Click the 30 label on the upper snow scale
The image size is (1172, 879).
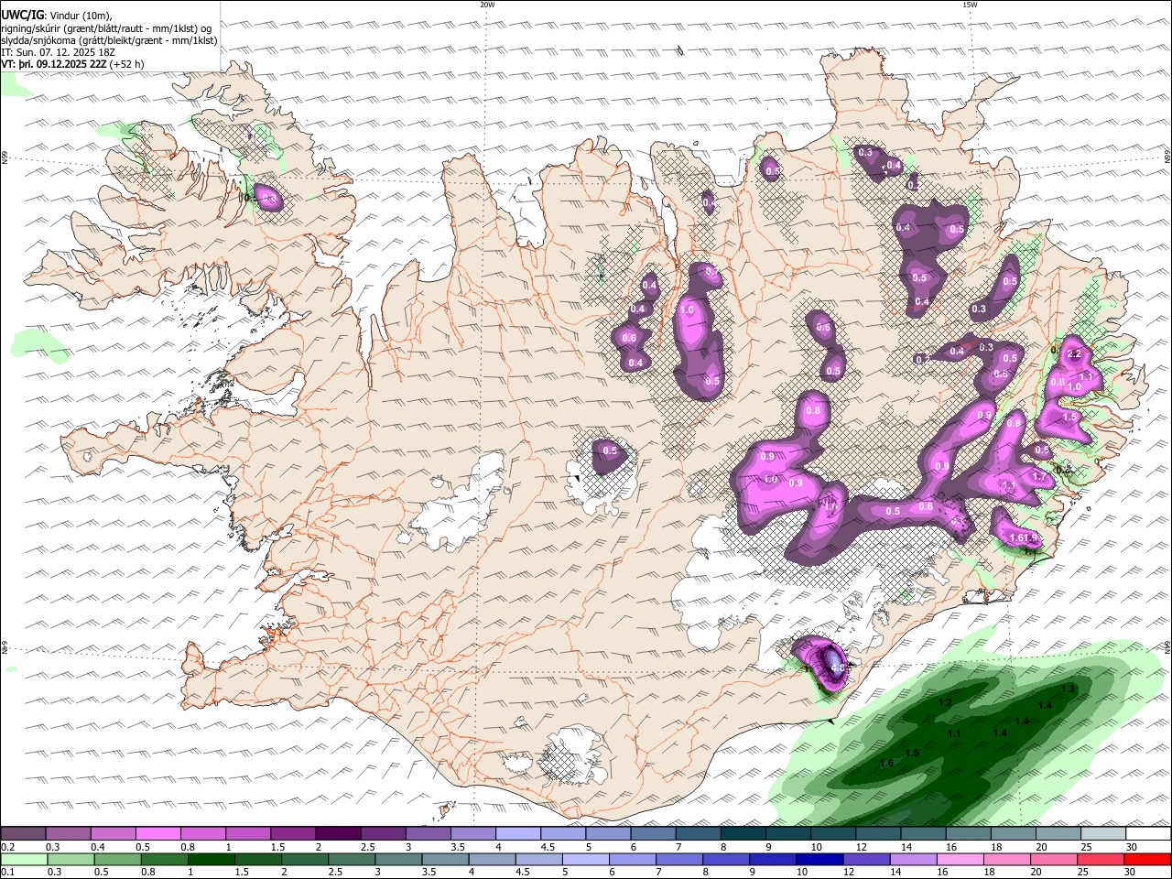[x=1132, y=847]
